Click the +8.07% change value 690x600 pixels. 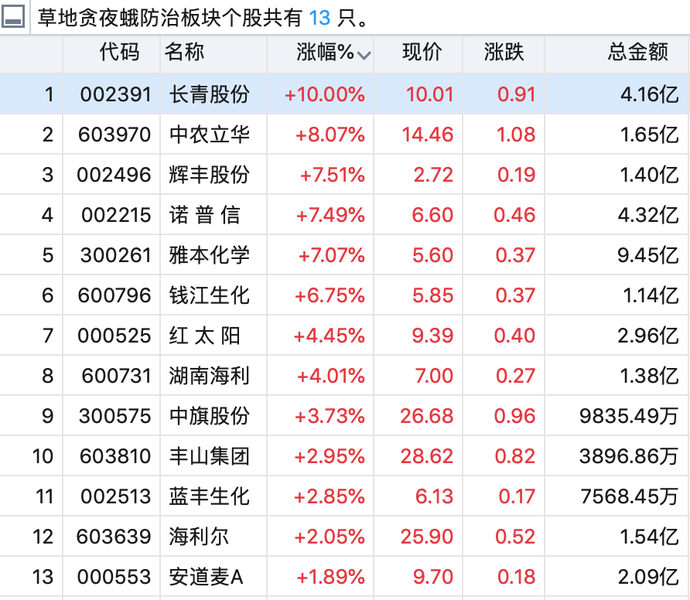pos(330,135)
